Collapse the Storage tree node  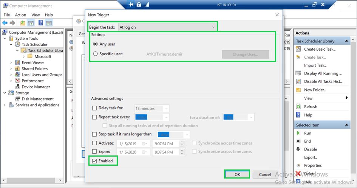(x=5, y=93)
